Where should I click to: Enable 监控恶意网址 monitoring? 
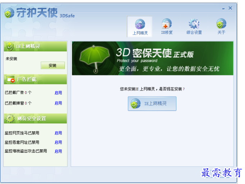58,142
